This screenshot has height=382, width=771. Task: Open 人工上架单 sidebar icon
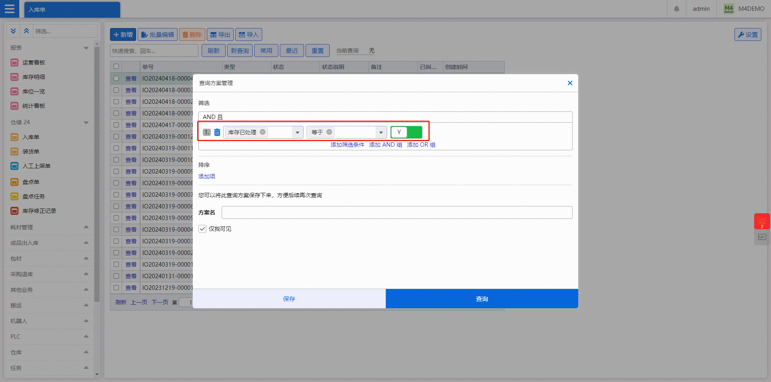(14, 166)
